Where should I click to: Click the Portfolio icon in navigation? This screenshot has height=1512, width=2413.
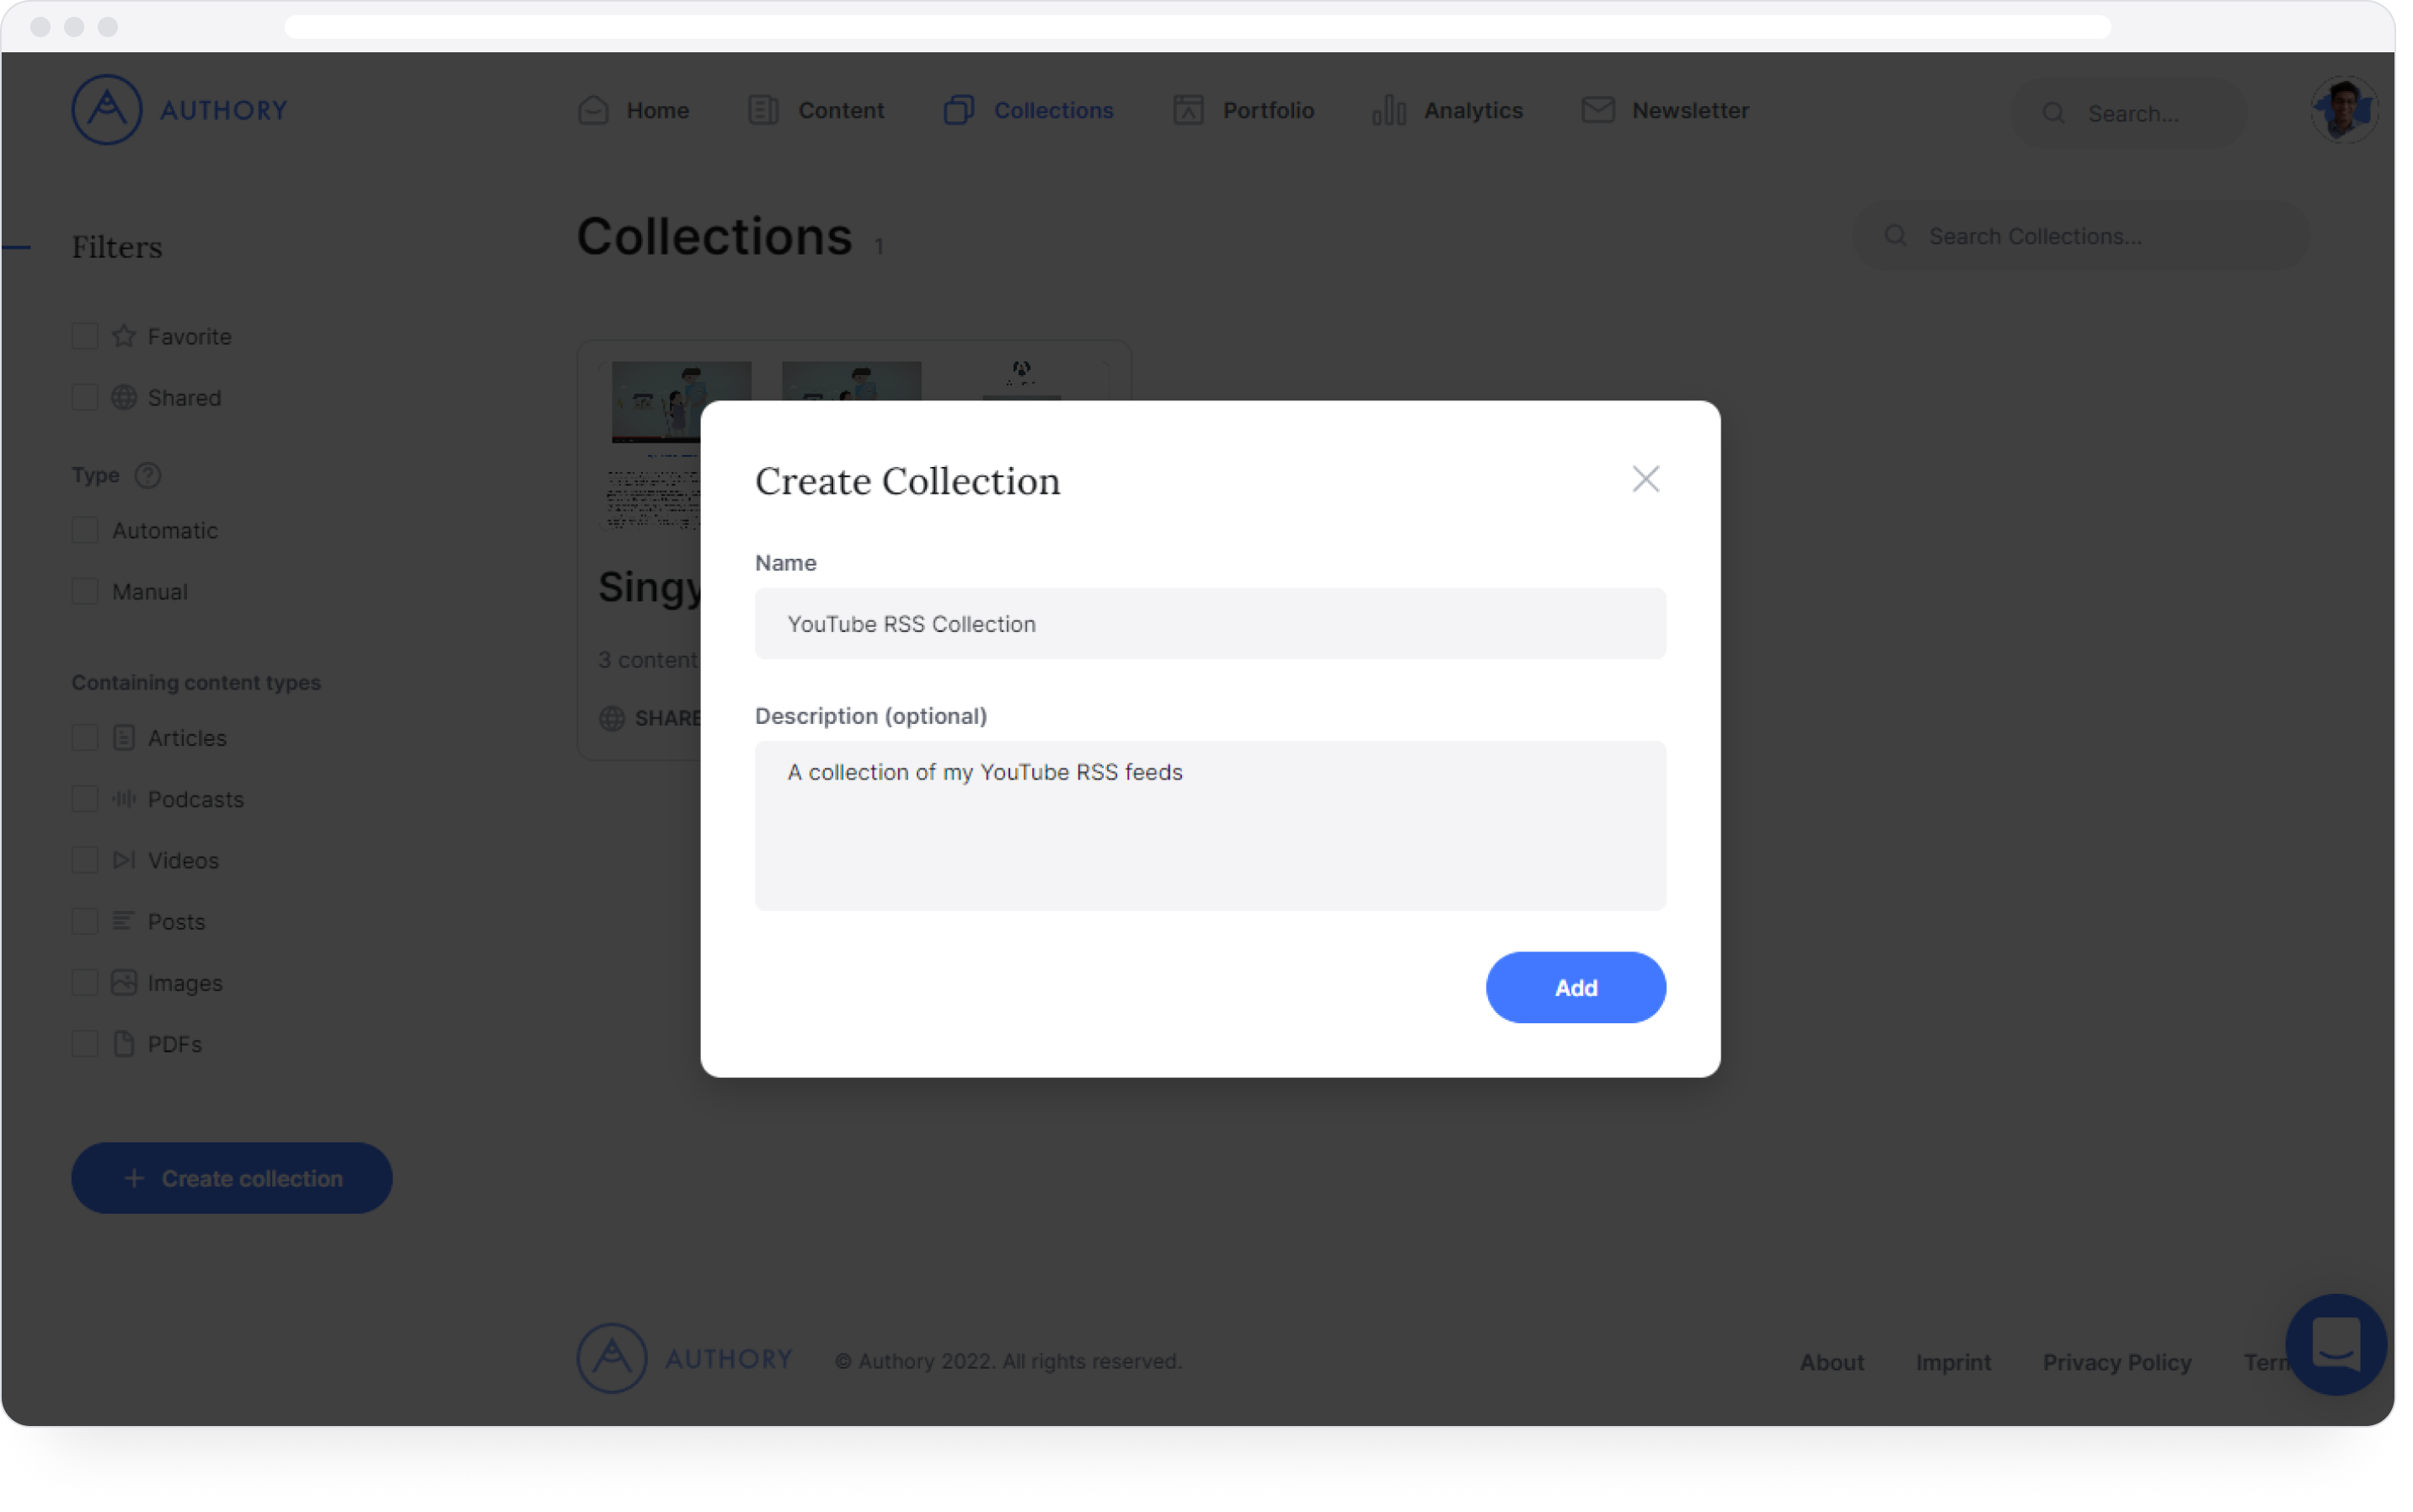tap(1187, 110)
